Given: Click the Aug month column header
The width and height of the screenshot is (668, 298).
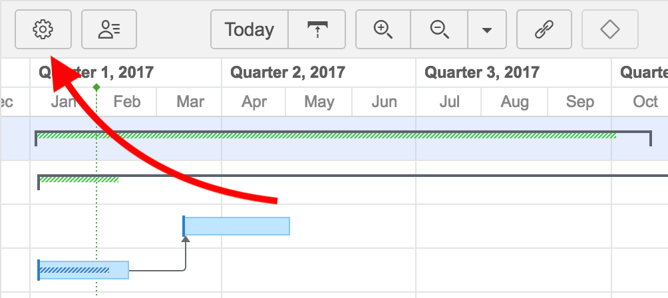Looking at the screenshot, I should tap(514, 102).
